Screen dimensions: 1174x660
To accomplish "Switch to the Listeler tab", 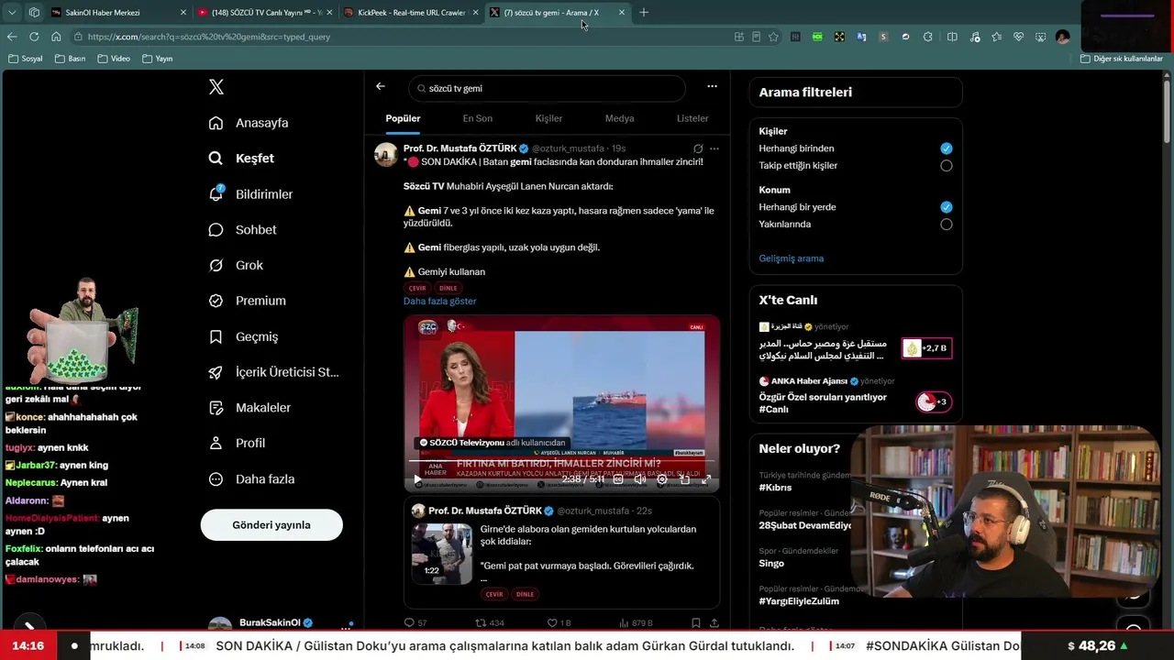I will (692, 118).
